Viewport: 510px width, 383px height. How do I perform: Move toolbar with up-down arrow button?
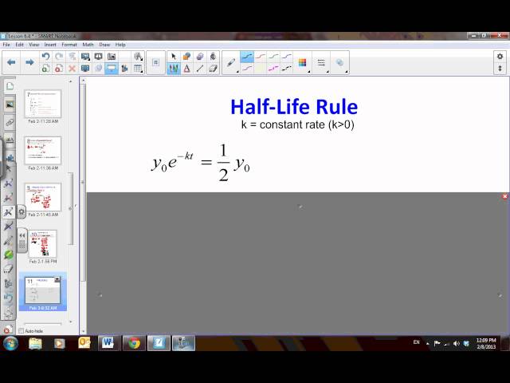click(500, 69)
